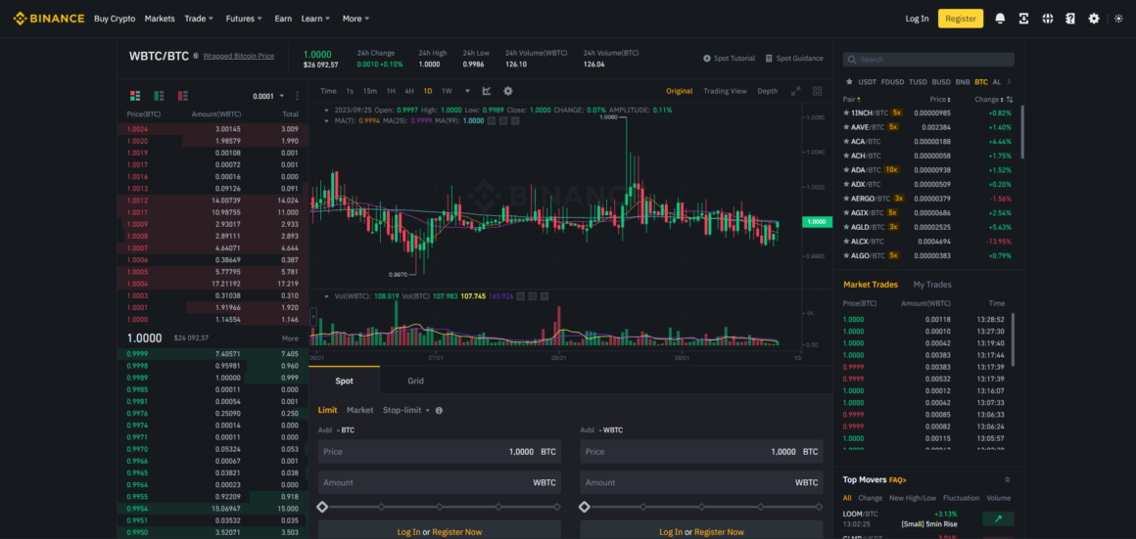Star the ADA/BTC pair as favorite
Image resolution: width=1136 pixels, height=539 pixels.
[847, 169]
